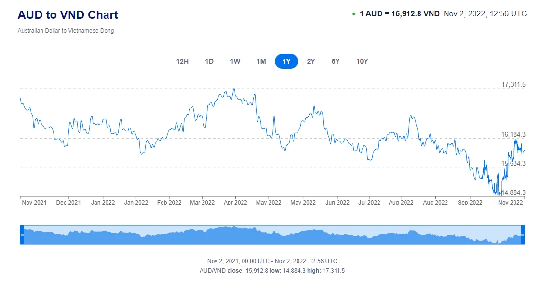Choose the 1W time range
541x294 pixels.
pos(235,61)
